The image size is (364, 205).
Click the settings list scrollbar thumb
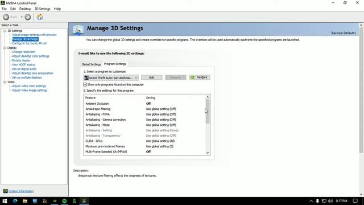[x=208, y=112]
